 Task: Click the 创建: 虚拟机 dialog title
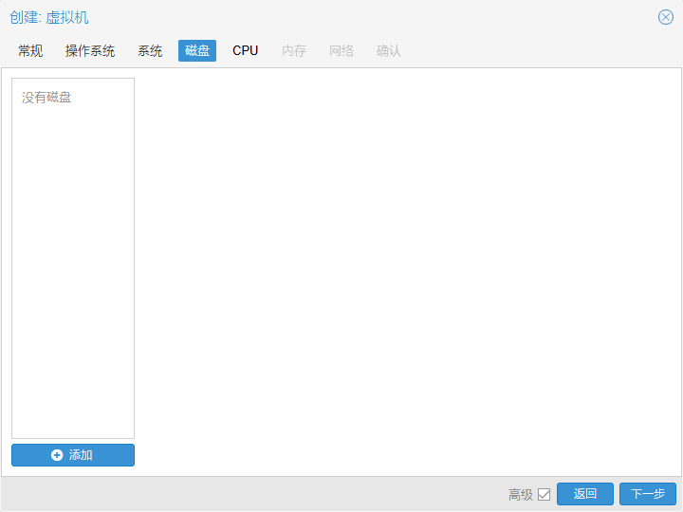49,17
